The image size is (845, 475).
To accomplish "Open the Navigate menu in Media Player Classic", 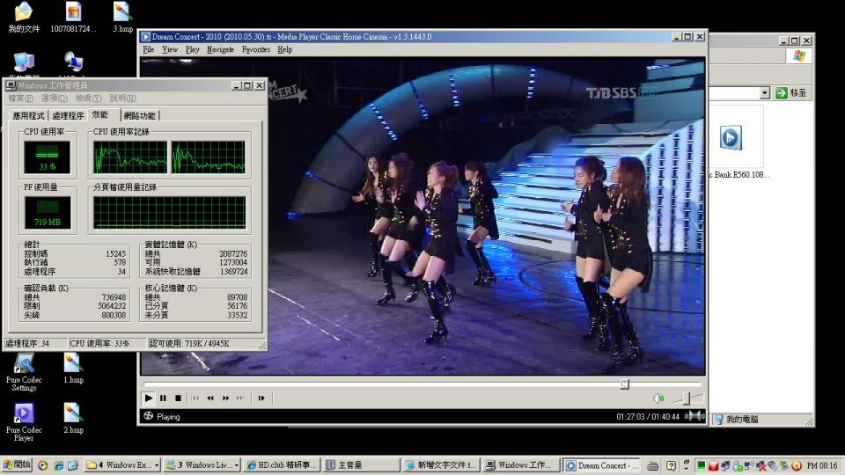I will pyautogui.click(x=220, y=50).
